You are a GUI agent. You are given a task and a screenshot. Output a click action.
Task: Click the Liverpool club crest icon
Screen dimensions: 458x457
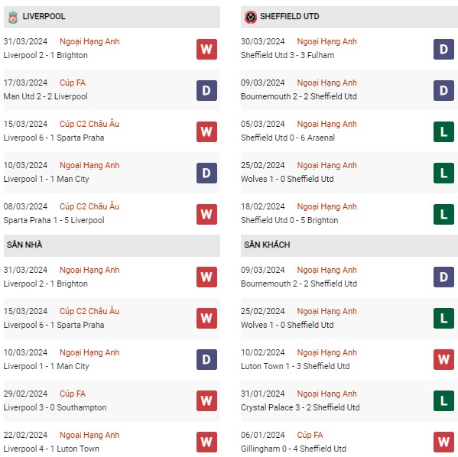point(13,17)
